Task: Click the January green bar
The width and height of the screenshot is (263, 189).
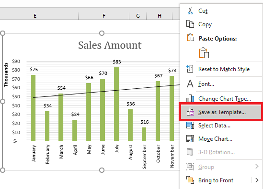Action: pyautogui.click(x=34, y=108)
